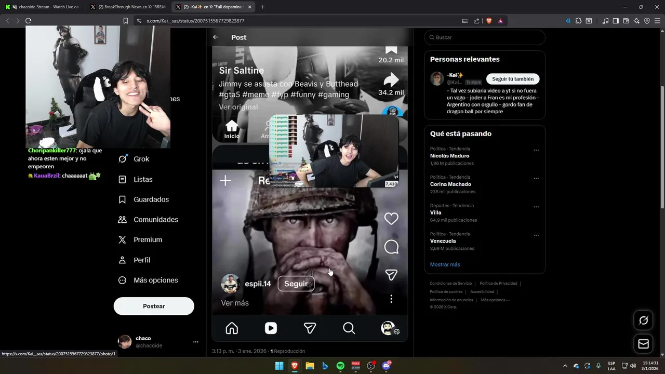Click the browser bookmark icon
Viewport: 665px width, 374px height.
click(126, 21)
